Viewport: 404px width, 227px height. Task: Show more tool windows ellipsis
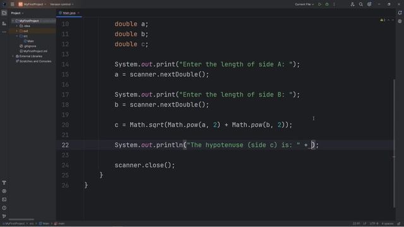(4, 32)
